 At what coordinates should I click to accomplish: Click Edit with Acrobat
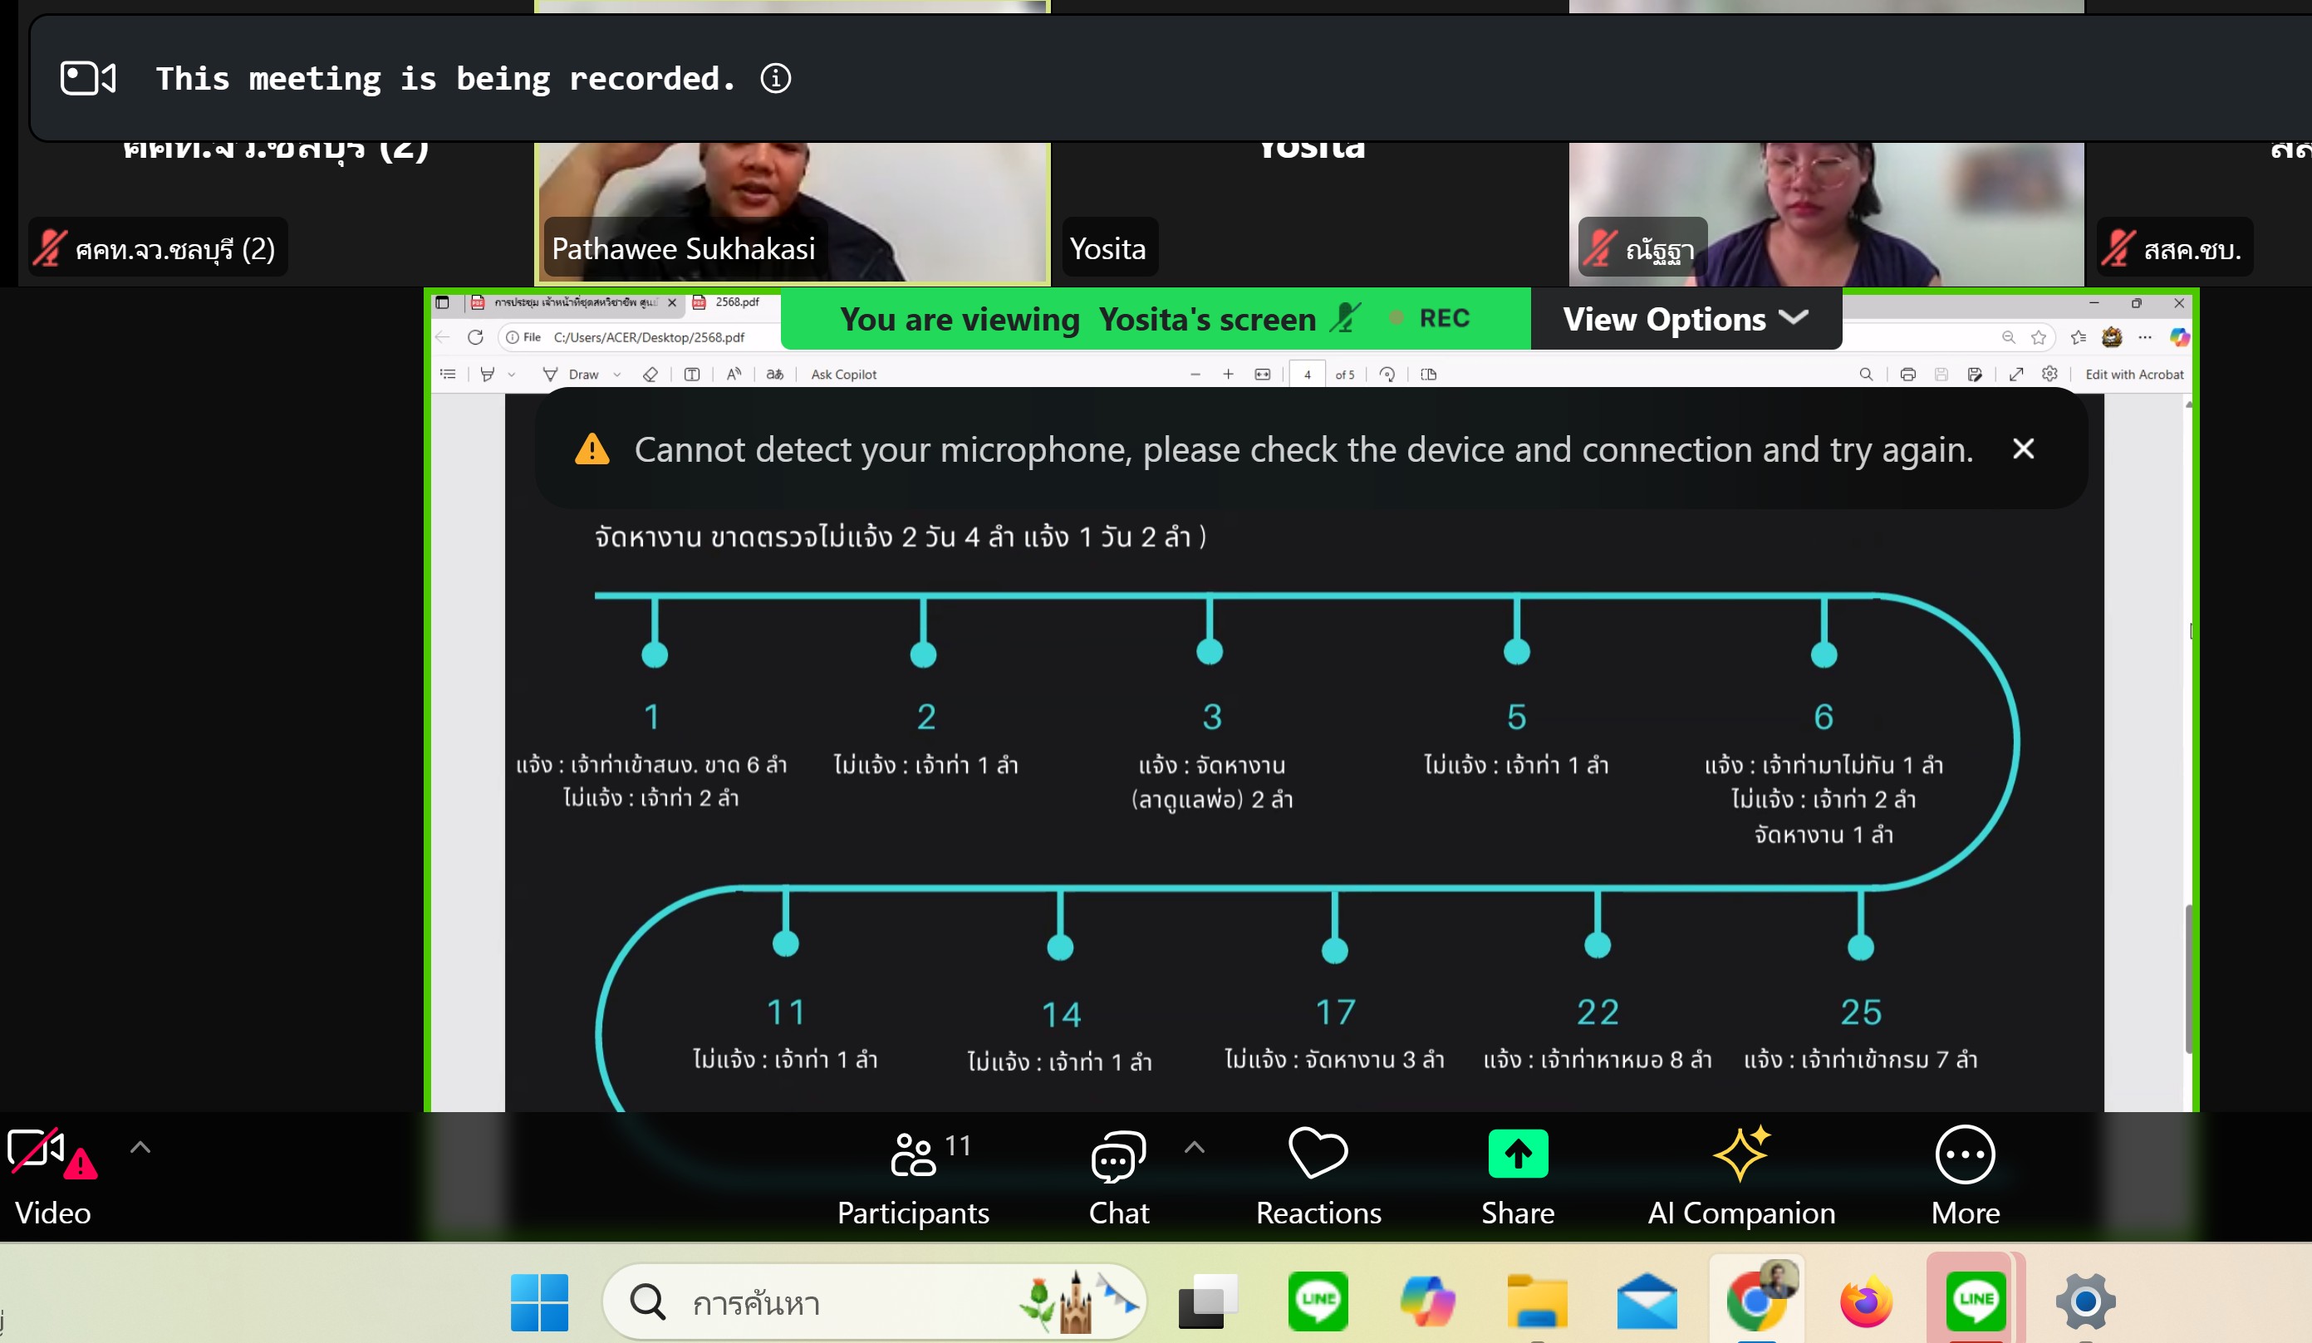coord(2134,375)
